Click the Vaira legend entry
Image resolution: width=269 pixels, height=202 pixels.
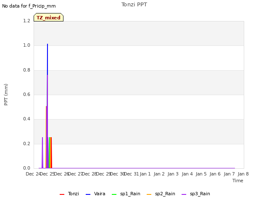[95, 194]
